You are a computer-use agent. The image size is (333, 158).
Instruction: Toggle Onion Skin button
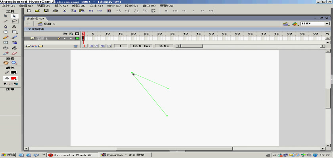(x=91, y=46)
